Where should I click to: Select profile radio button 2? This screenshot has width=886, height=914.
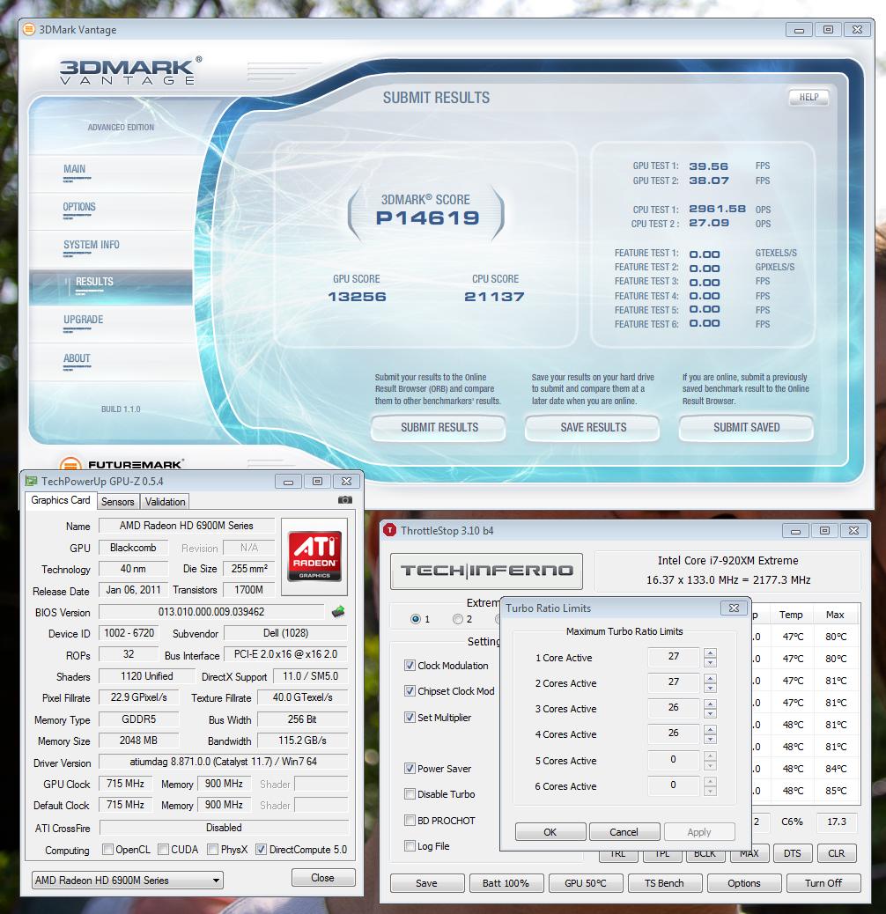[458, 619]
